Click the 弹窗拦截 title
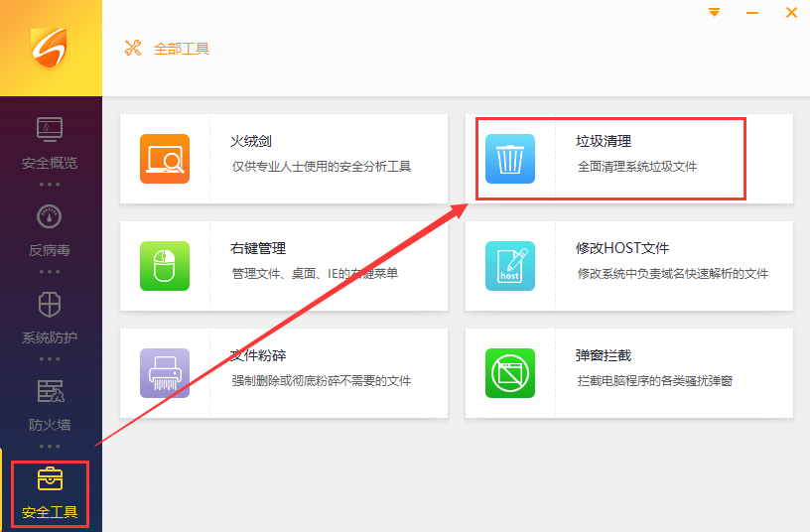 (604, 355)
